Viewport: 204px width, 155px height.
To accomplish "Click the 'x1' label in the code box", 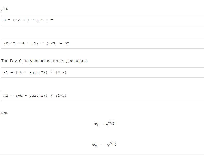I will [x=6, y=72].
